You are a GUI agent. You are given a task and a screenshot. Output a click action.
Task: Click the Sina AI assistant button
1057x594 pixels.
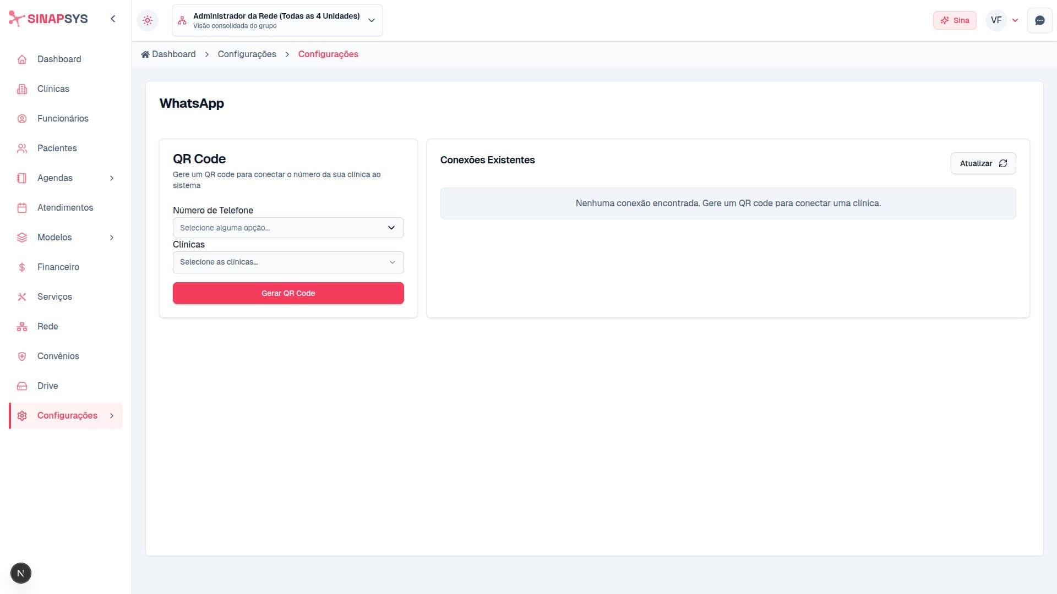(x=955, y=20)
